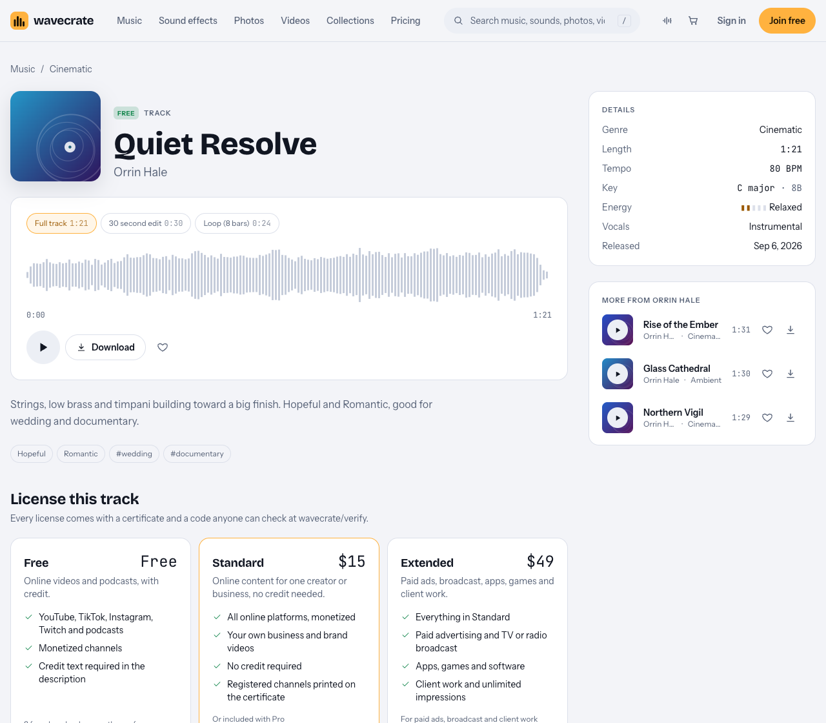Open the Photos section
Image resolution: width=826 pixels, height=723 pixels.
(x=249, y=21)
